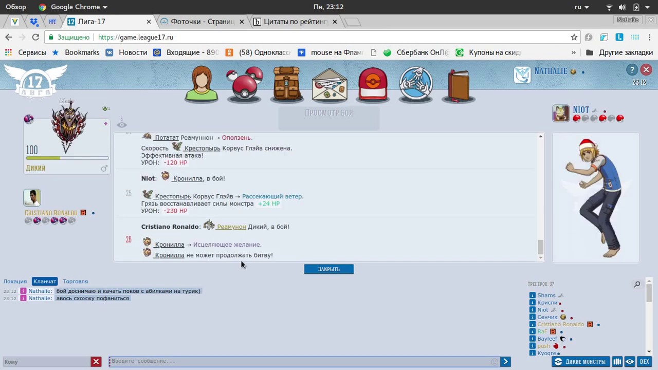658x370 pixels.
Task: Open the trainer profile character icon
Action: (x=201, y=84)
